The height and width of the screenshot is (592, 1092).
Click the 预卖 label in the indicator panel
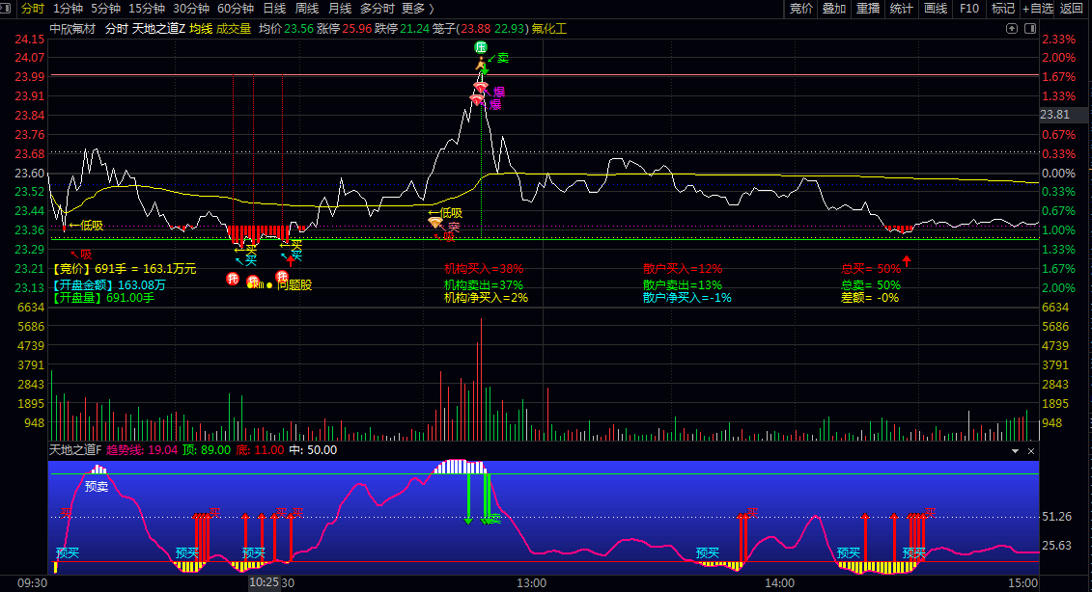[x=97, y=486]
